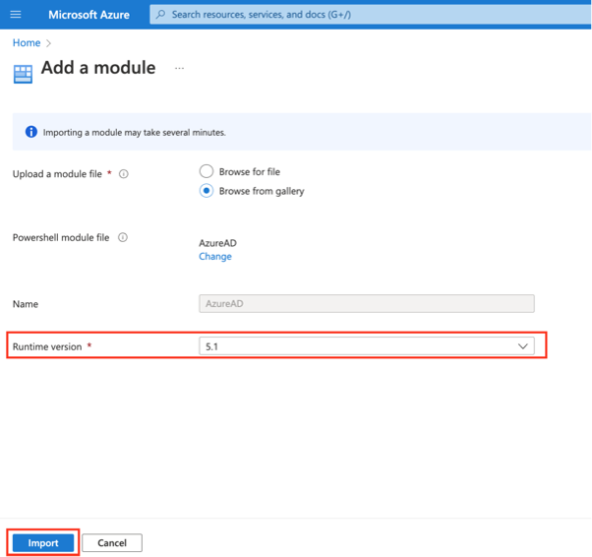Click the 'Powershell module file' label
Viewport: 592px width, 557px height.
tap(61, 237)
